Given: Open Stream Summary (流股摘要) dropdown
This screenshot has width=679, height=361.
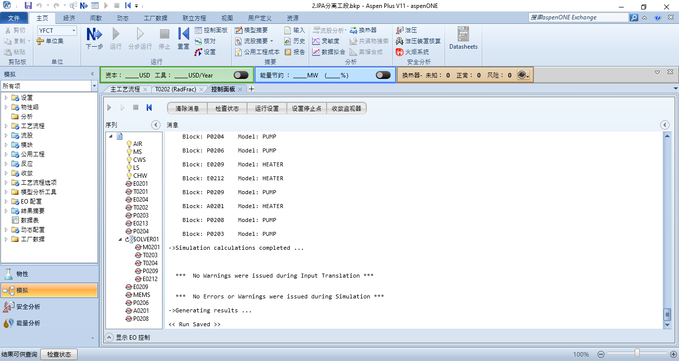Looking at the screenshot, I should (254, 41).
